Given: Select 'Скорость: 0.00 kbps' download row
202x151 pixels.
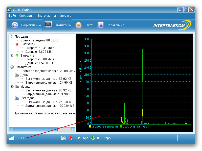Looking at the screenshot, I should click(x=40, y=59).
